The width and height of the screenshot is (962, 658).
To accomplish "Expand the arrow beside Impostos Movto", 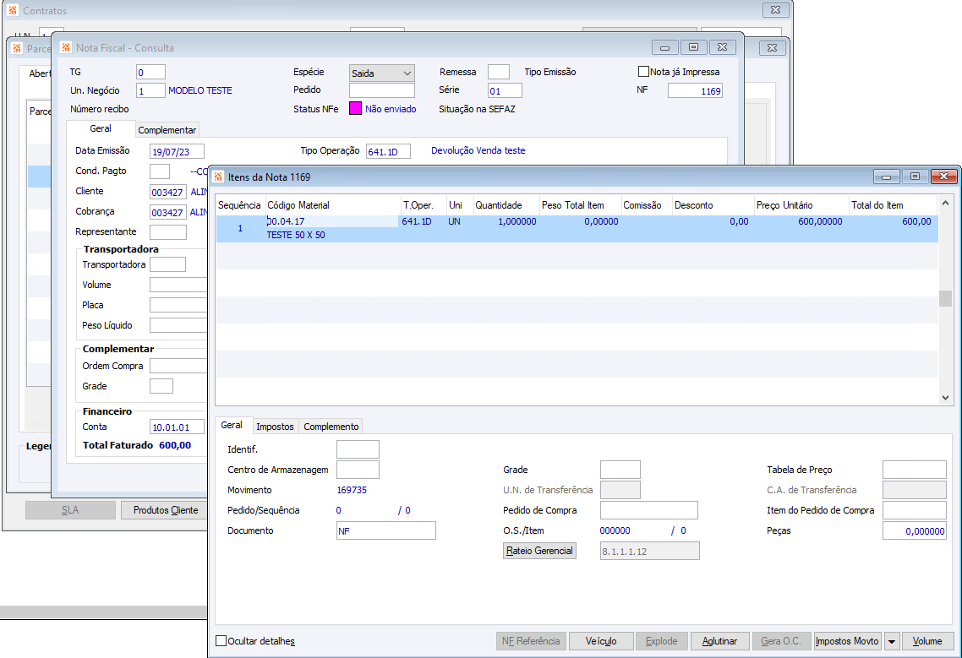I will 892,641.
